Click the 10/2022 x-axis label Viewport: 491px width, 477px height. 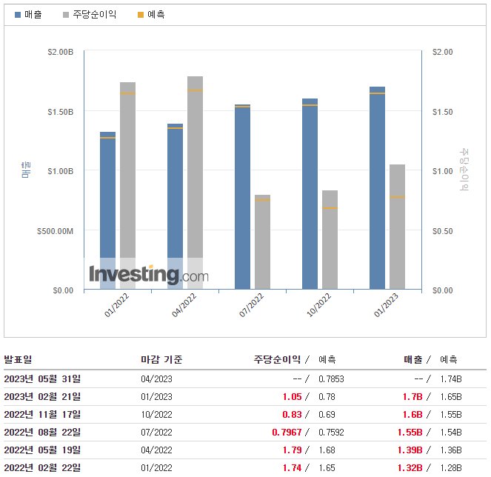coord(318,305)
